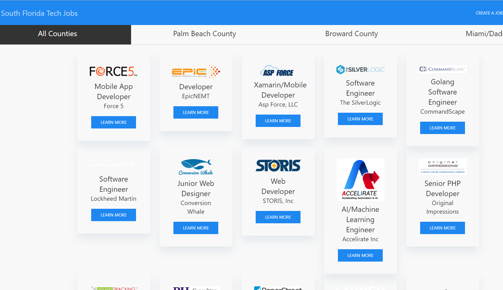Learn more about CommandScape Golang Engineer

442,128
